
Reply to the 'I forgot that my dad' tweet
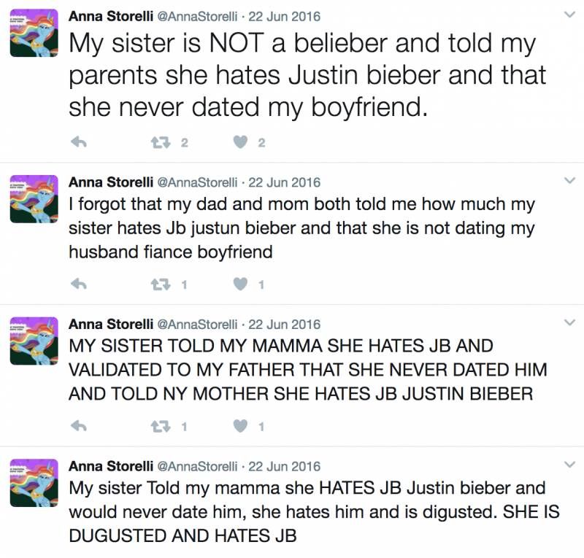click(x=79, y=284)
